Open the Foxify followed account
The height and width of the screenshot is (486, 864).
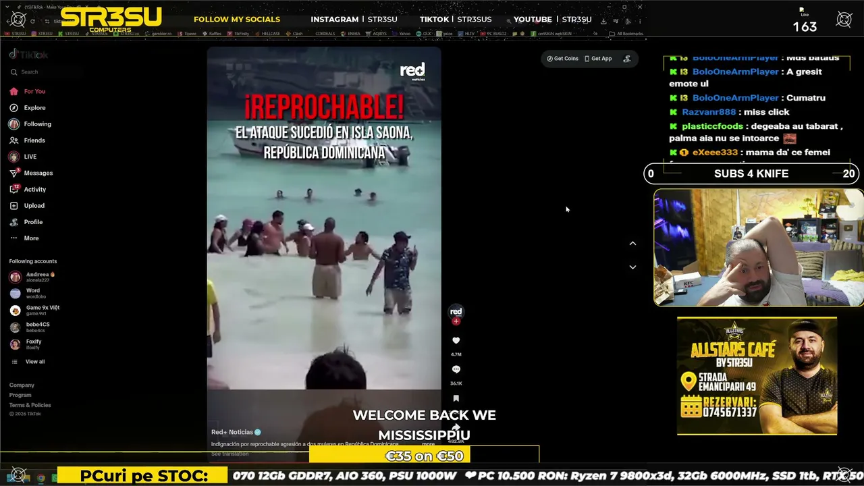point(26,344)
